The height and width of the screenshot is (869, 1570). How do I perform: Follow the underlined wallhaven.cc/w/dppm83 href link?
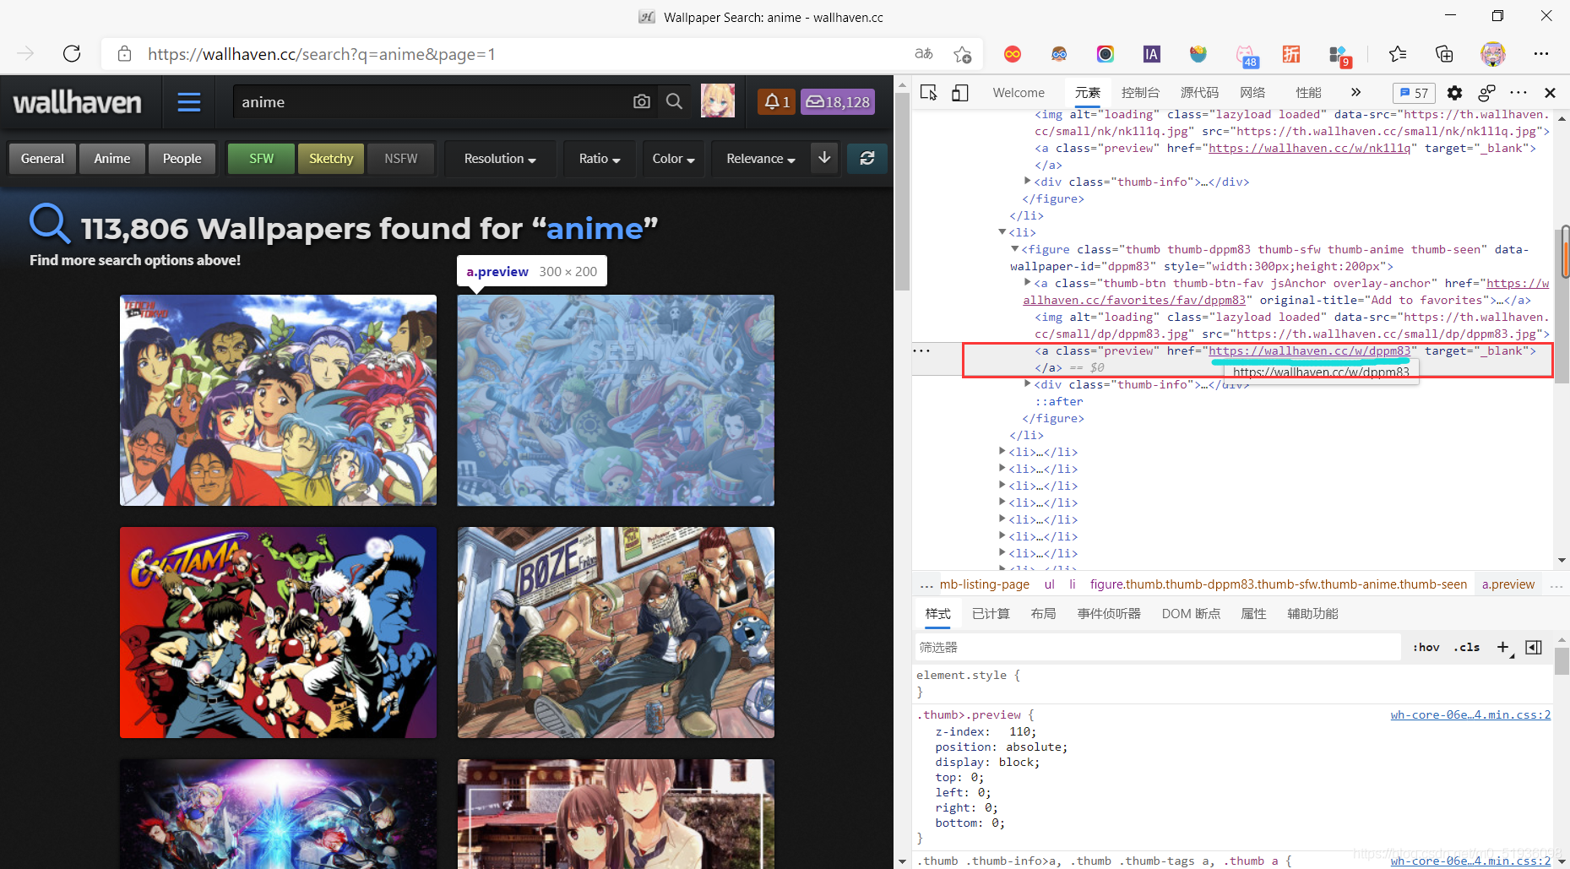pyautogui.click(x=1309, y=350)
